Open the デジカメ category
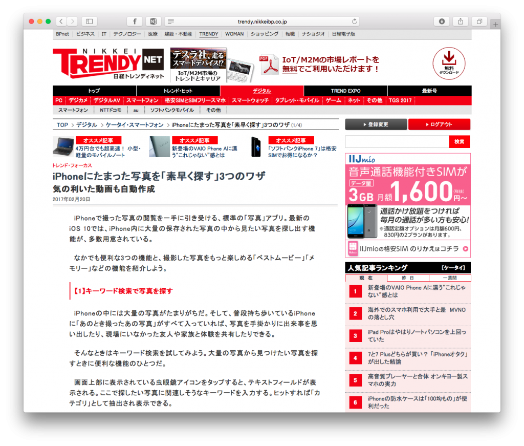The width and height of the screenshot is (524, 446). click(x=78, y=100)
